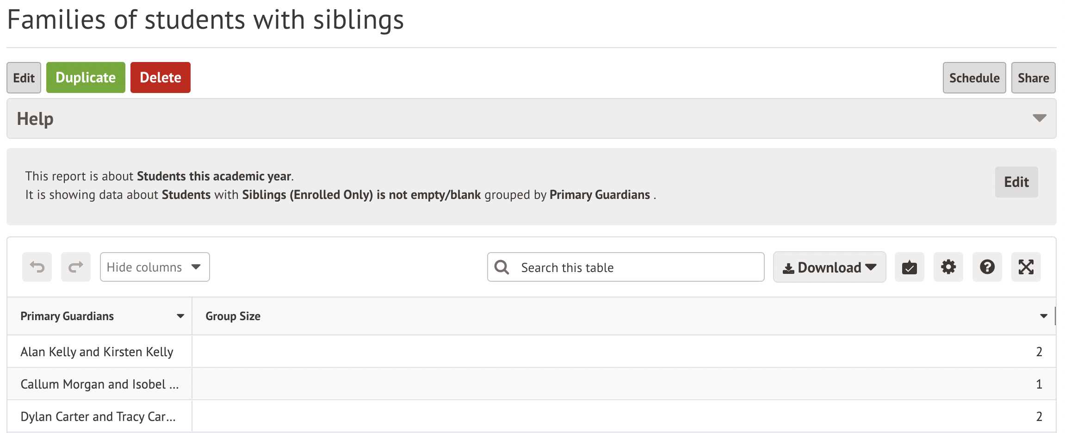1065x433 pixels.
Task: Edit the report description criteria
Action: tap(1016, 182)
